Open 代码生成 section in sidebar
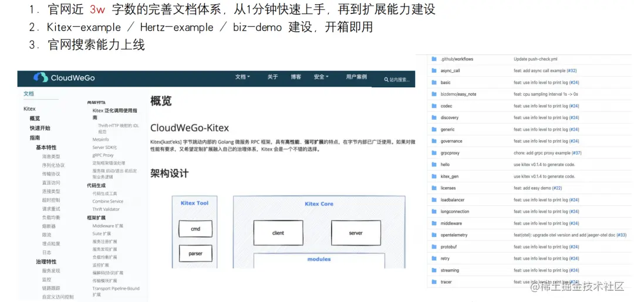This screenshot has width=634, height=302. pyautogui.click(x=96, y=185)
